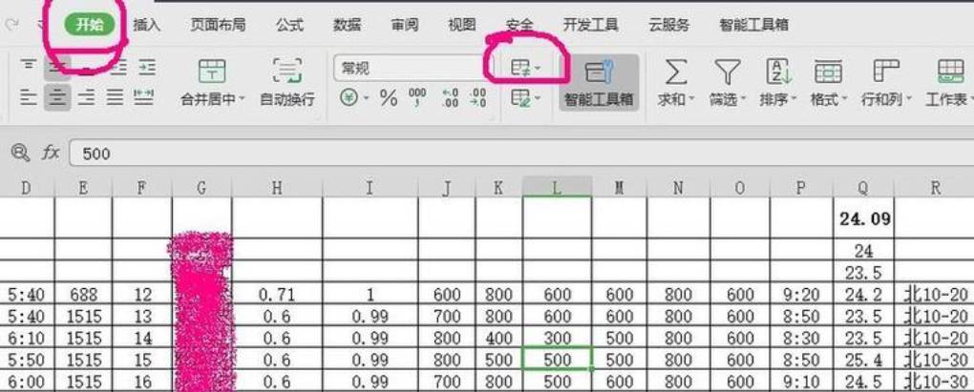
Task: Click the formula bar showing 500
Action: (521, 154)
